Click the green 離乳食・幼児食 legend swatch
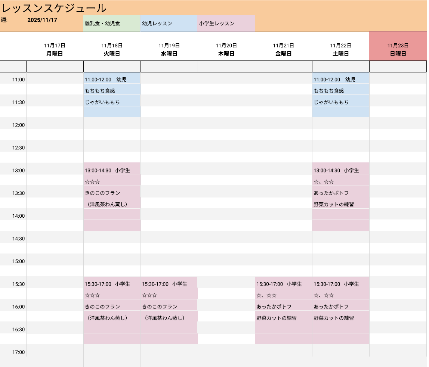Screen dimensions: 429x367 pos(111,23)
